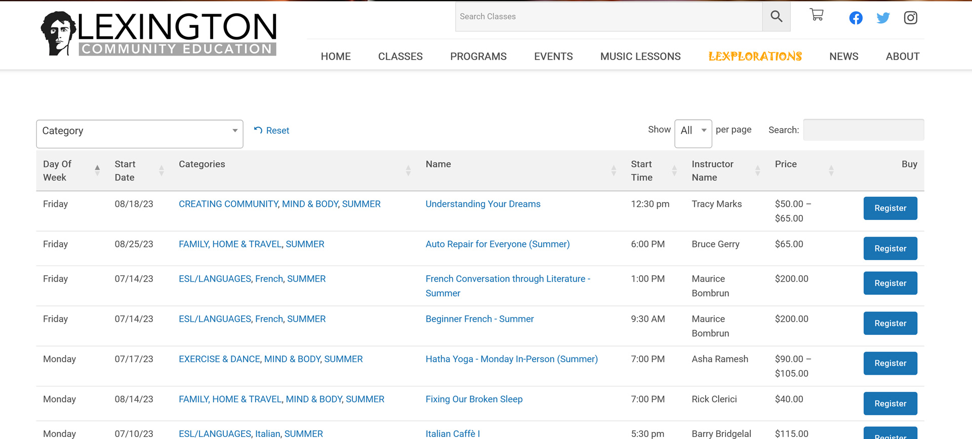Screen dimensions: 972x439
Task: Open Beginner French - Summer link
Action: coord(479,319)
